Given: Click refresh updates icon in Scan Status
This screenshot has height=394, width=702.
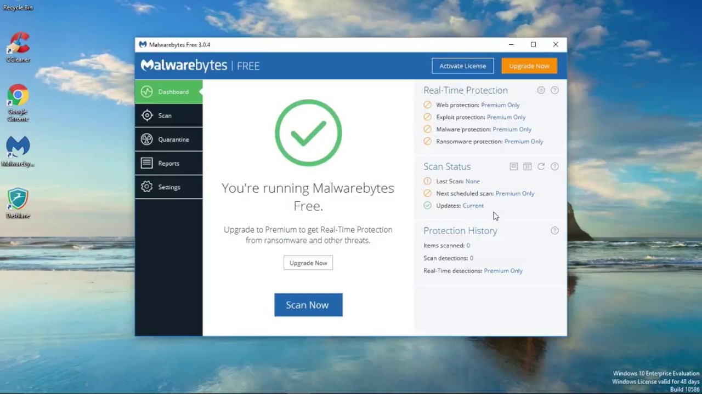Looking at the screenshot, I should [x=541, y=166].
